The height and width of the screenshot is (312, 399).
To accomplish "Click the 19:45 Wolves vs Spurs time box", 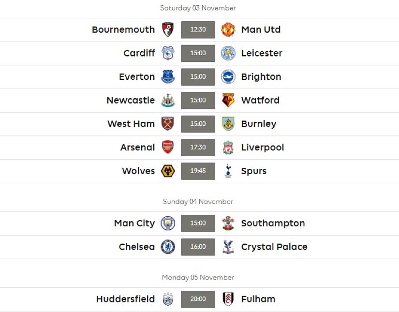I will [198, 171].
